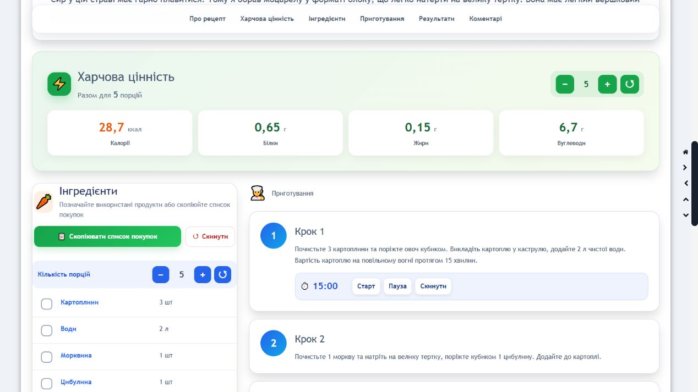Click the 6,7 г Вуглеводи card
698x392 pixels.
[x=571, y=133]
